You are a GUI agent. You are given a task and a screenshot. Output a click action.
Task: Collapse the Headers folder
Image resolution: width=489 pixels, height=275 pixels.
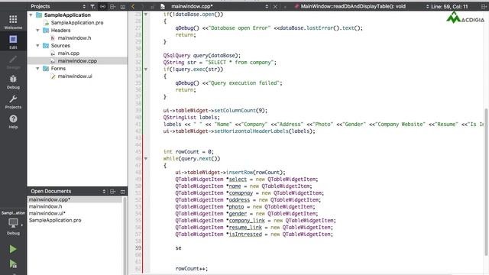point(37,31)
